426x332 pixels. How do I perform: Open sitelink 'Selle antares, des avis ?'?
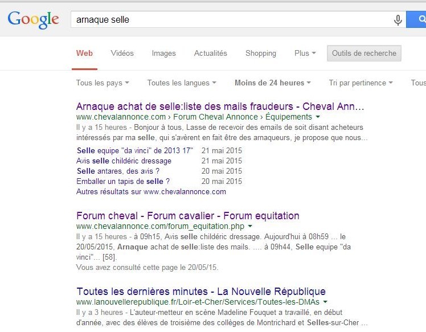click(118, 171)
